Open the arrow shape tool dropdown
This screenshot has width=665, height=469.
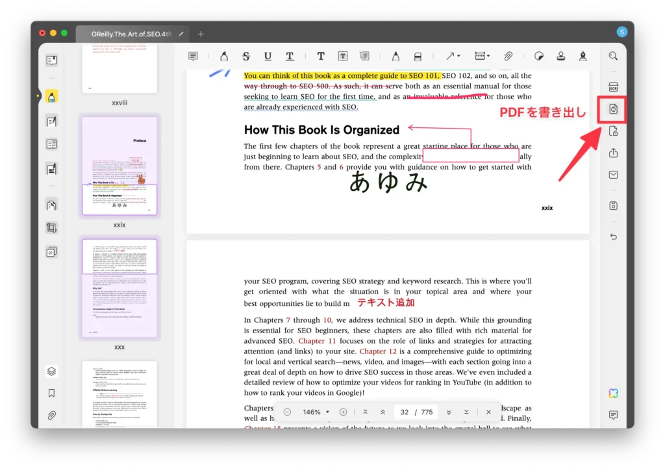tap(452, 57)
